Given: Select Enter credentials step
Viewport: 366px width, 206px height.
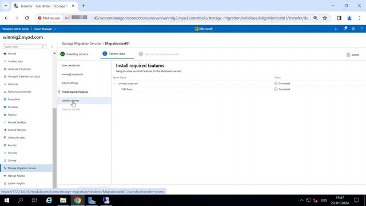Looking at the screenshot, I should 71,66.
